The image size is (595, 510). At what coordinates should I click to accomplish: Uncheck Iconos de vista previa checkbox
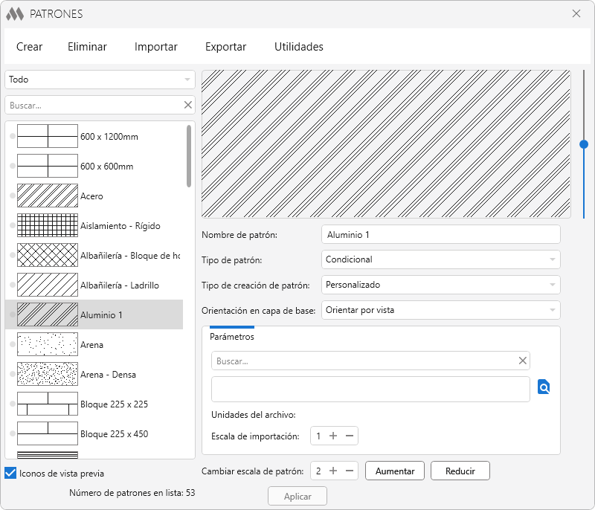click(x=10, y=473)
